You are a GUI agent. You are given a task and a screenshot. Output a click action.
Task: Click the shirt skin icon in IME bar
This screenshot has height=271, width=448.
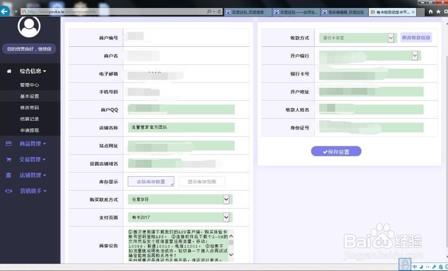(x=441, y=266)
